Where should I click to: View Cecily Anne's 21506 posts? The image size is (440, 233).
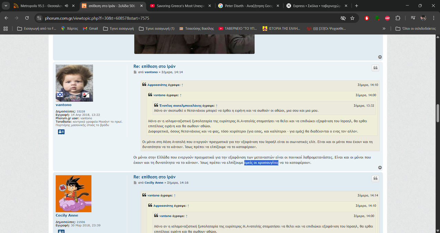pyautogui.click(x=81, y=222)
